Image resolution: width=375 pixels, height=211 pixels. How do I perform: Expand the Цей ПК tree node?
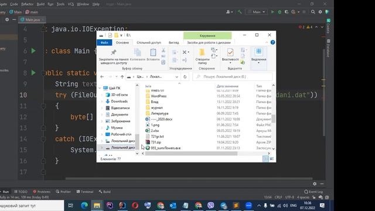coord(100,88)
